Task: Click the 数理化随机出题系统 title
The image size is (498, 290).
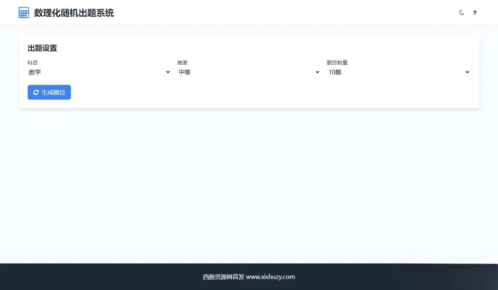Action: [x=73, y=13]
